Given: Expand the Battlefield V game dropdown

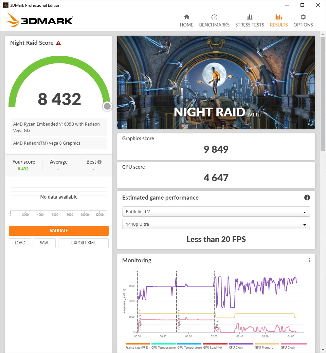Looking at the screenshot, I should [x=216, y=211].
